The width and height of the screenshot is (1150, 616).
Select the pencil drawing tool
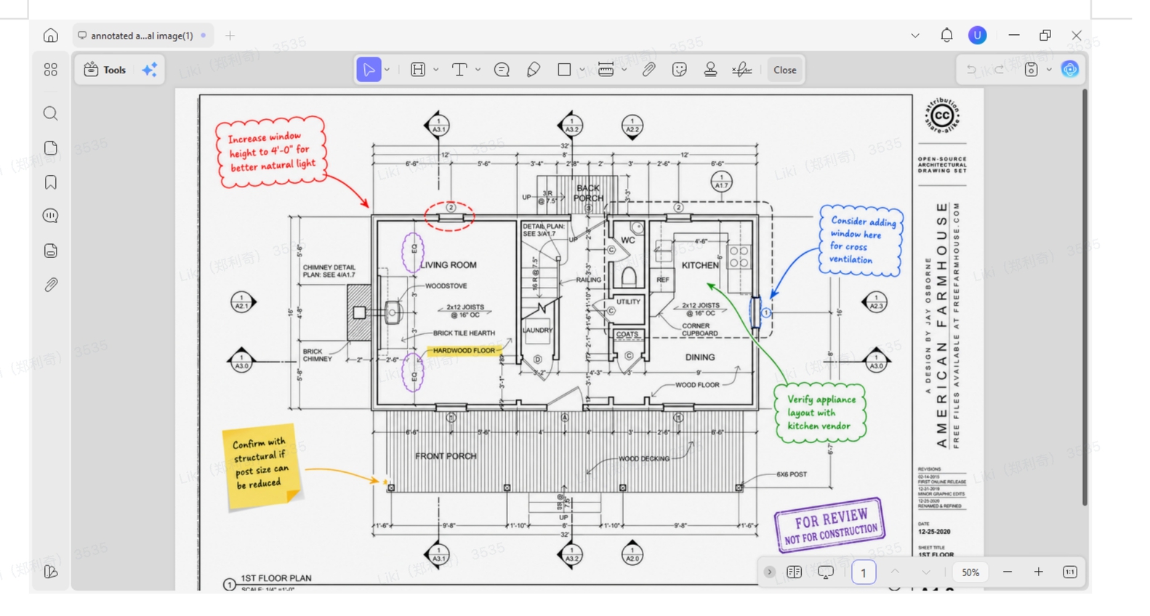pyautogui.click(x=533, y=70)
